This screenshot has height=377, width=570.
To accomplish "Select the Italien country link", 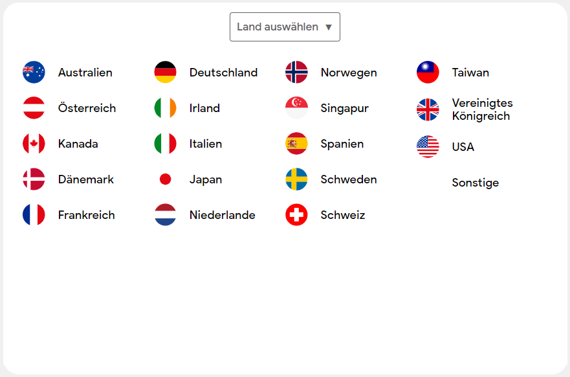I will (206, 144).
